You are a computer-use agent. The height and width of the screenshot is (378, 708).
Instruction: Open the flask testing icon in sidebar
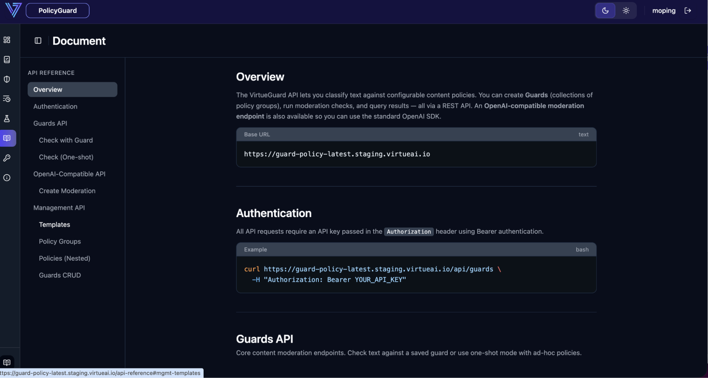pyautogui.click(x=7, y=118)
